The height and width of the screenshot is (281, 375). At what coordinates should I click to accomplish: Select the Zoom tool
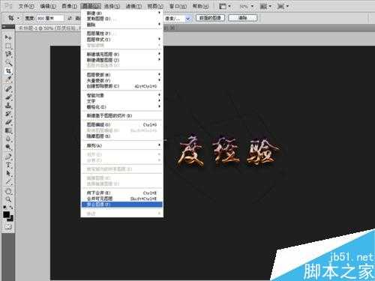(x=8, y=199)
